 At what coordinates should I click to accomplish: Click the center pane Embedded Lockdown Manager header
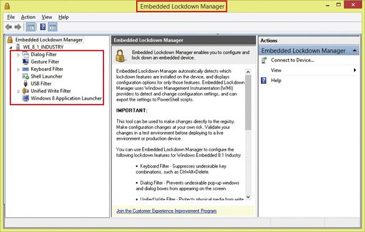tap(184, 40)
